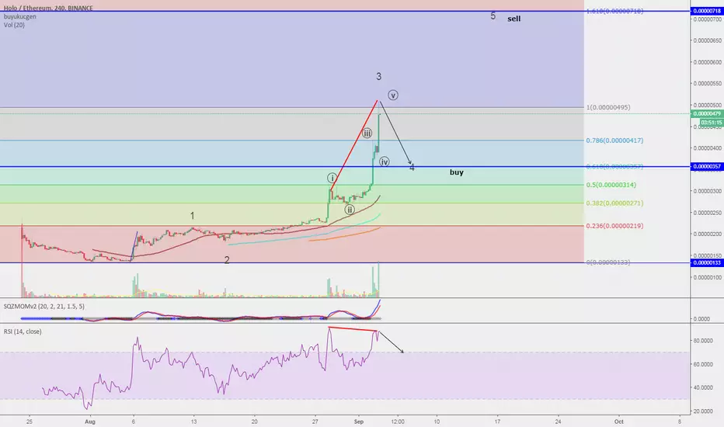This screenshot has width=724, height=427.
Task: Click the sell text annotation
Action: (514, 19)
